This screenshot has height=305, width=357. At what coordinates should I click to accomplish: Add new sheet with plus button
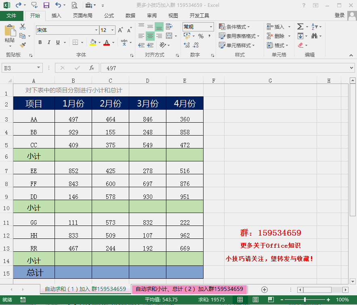click(x=265, y=289)
